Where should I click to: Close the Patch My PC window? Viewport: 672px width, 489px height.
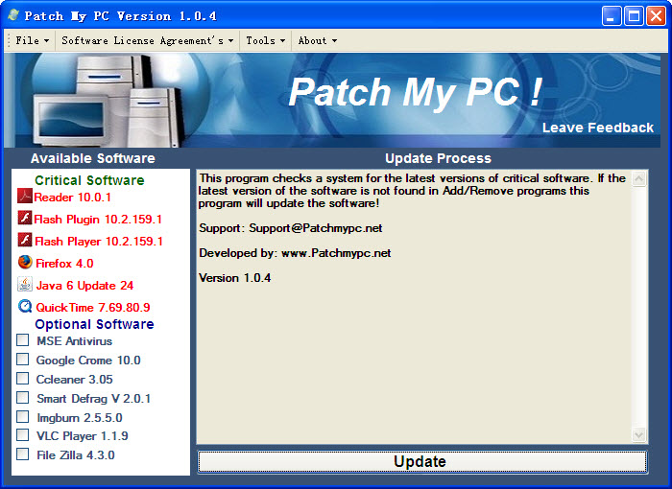coord(656,16)
